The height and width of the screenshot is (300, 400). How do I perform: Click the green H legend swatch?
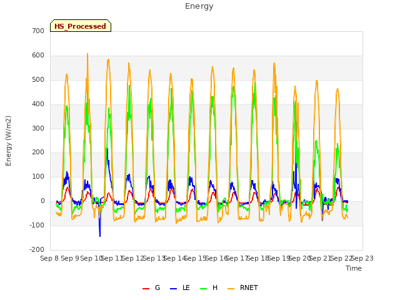pos(204,289)
